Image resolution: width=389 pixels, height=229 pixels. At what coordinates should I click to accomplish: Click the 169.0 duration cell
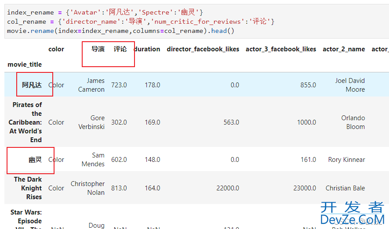coord(153,122)
